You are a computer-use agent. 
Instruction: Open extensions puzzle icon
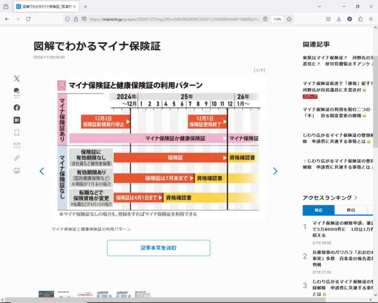(x=360, y=19)
